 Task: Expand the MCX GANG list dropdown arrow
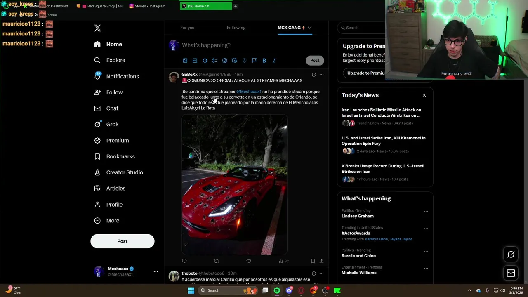click(x=310, y=28)
